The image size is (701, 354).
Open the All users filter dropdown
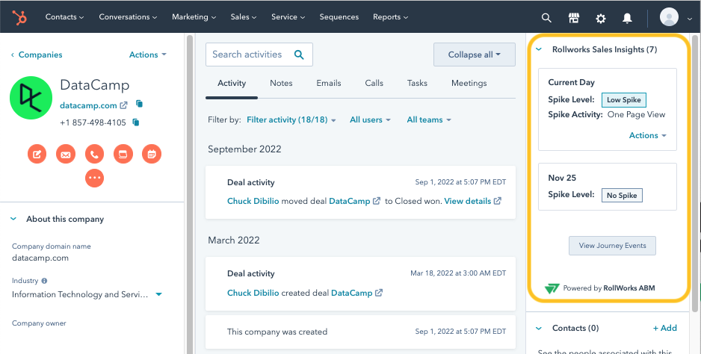click(x=370, y=119)
